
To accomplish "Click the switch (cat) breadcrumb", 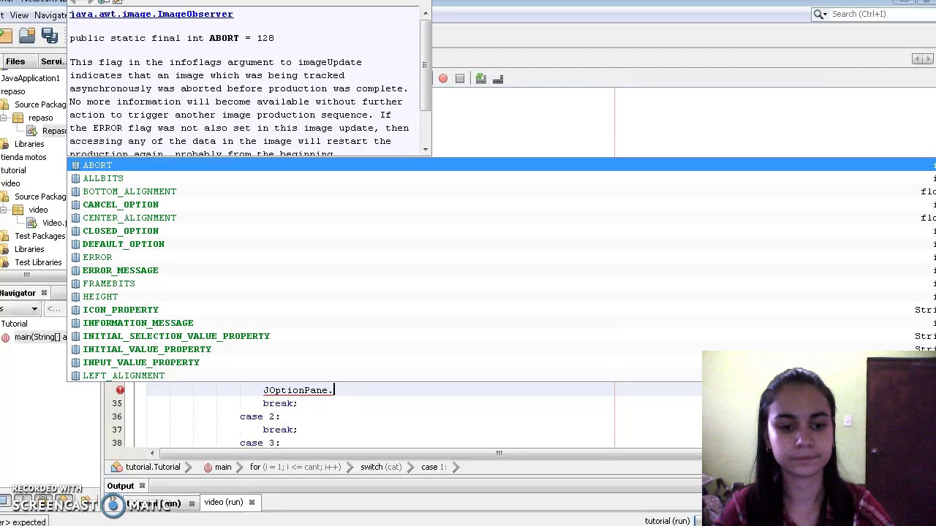I will click(380, 467).
